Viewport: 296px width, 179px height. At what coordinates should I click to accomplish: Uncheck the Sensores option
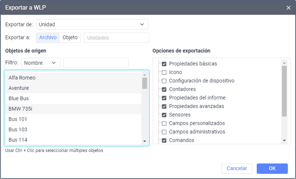[x=164, y=115]
